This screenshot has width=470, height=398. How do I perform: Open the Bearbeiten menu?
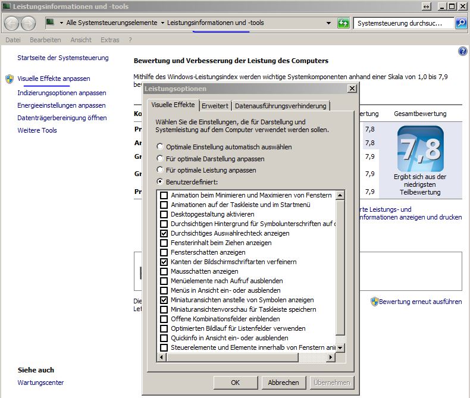(45, 40)
